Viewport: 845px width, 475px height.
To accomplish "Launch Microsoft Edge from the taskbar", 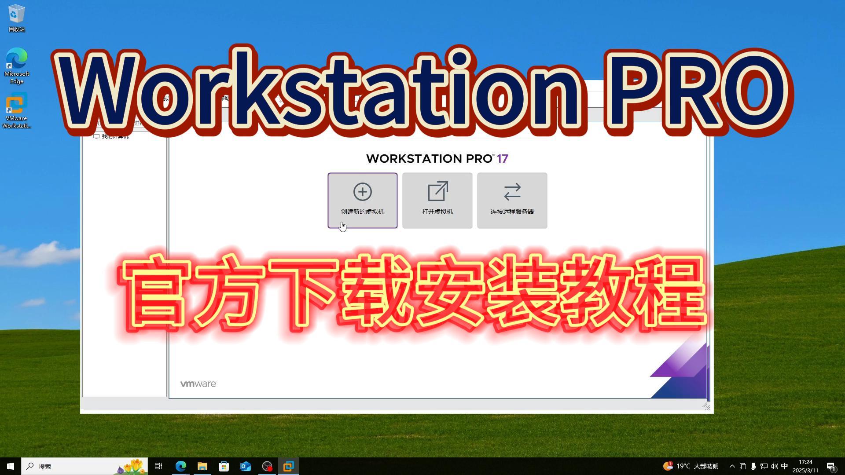I will (x=180, y=466).
